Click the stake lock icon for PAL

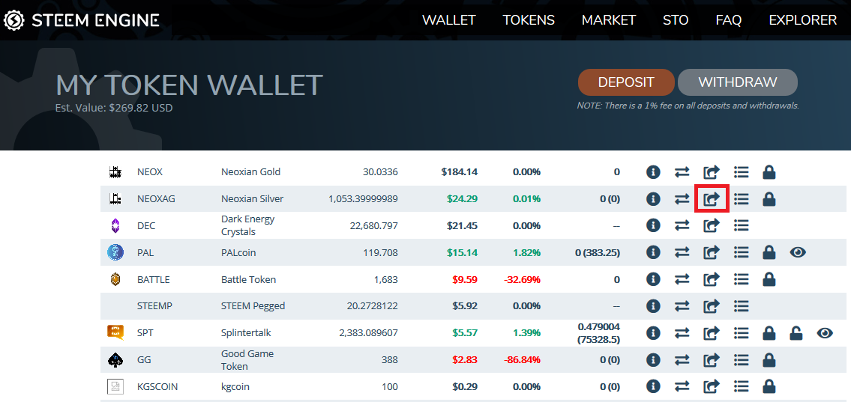click(769, 252)
